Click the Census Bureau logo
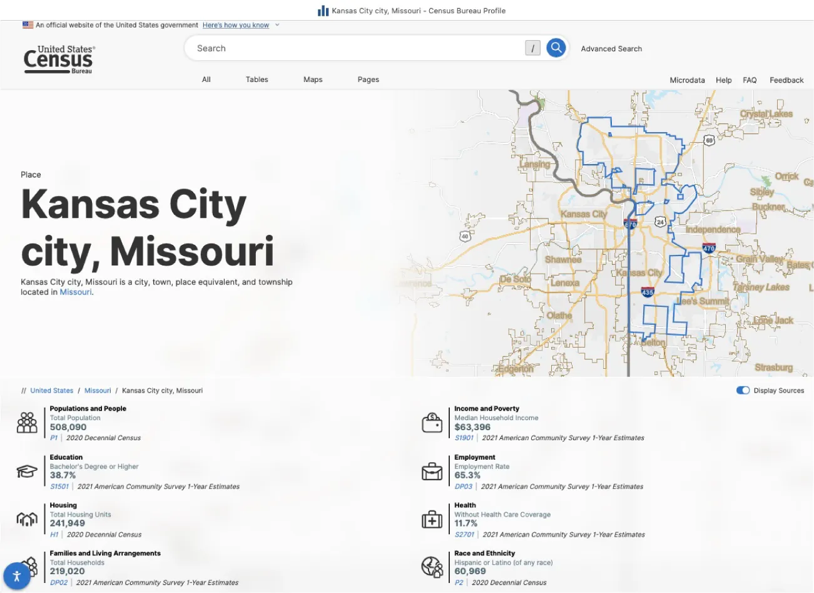814x593 pixels. [x=58, y=59]
